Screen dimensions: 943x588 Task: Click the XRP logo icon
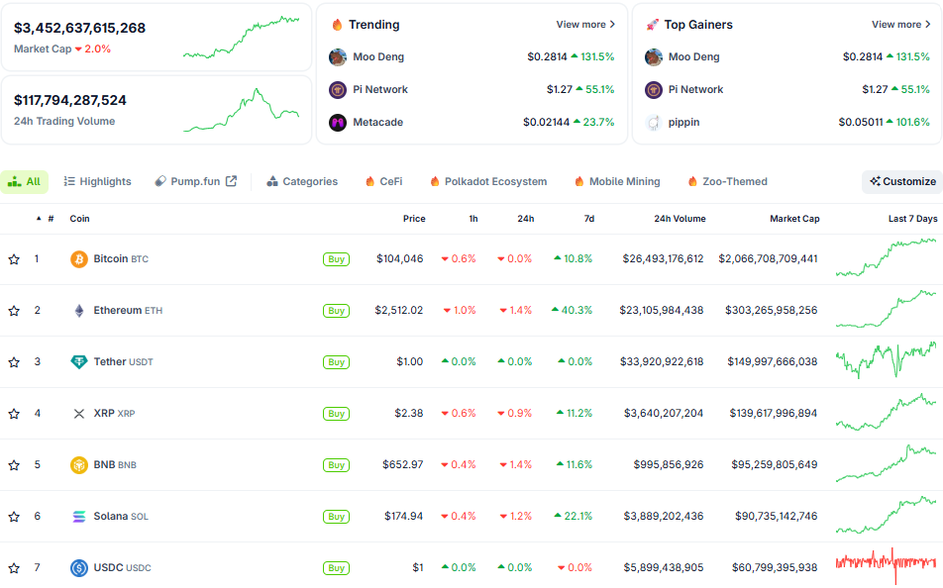(x=79, y=414)
